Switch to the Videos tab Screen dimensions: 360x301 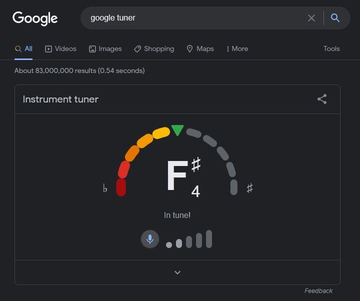coord(61,48)
